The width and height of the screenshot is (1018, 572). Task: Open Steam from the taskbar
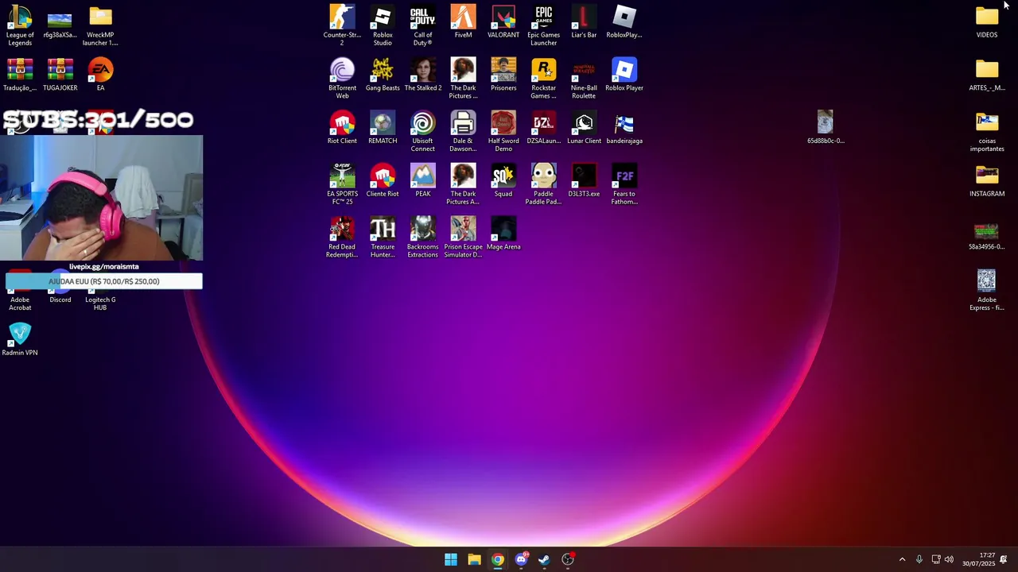pyautogui.click(x=544, y=559)
